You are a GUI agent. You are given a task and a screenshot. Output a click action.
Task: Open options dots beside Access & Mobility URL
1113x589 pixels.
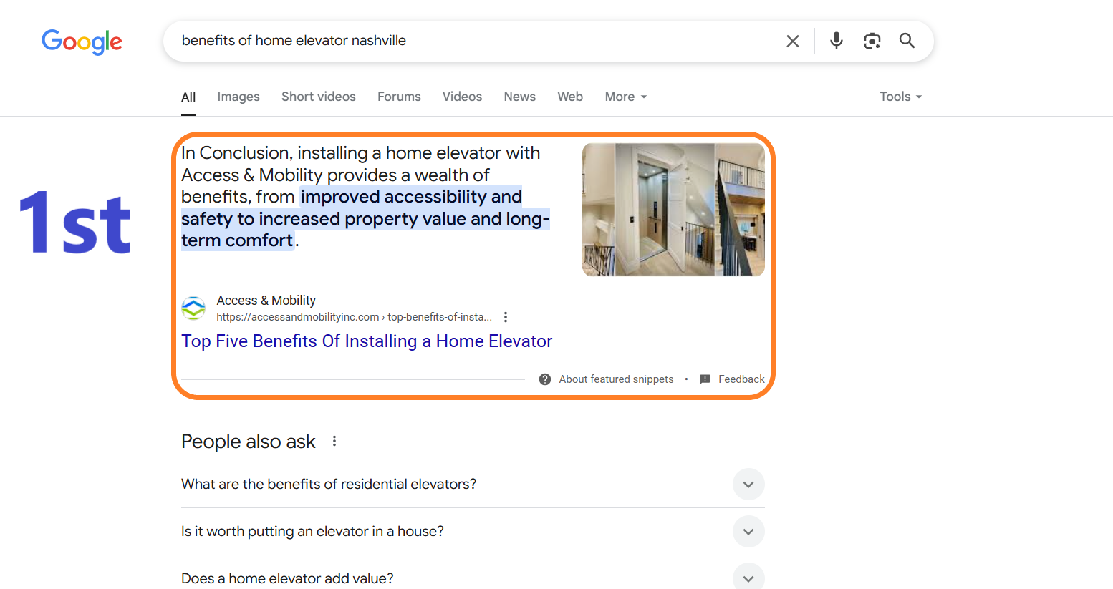[506, 317]
